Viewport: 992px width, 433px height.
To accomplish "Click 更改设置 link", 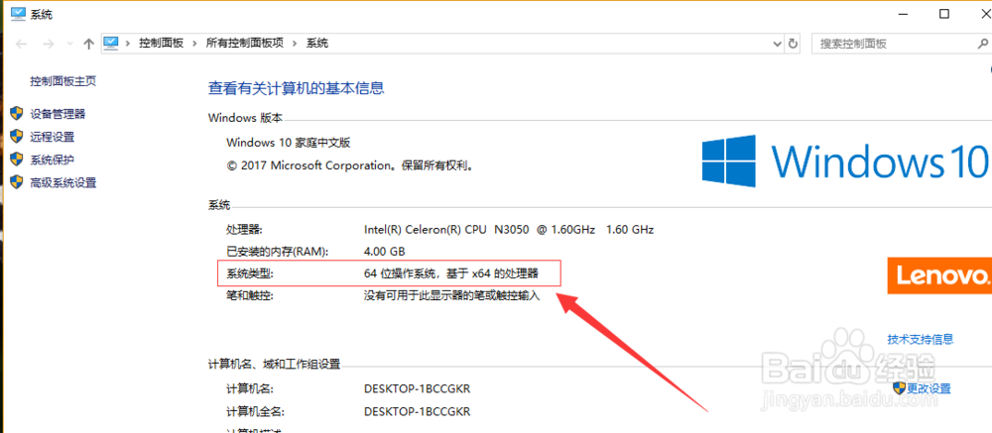I will tap(929, 388).
